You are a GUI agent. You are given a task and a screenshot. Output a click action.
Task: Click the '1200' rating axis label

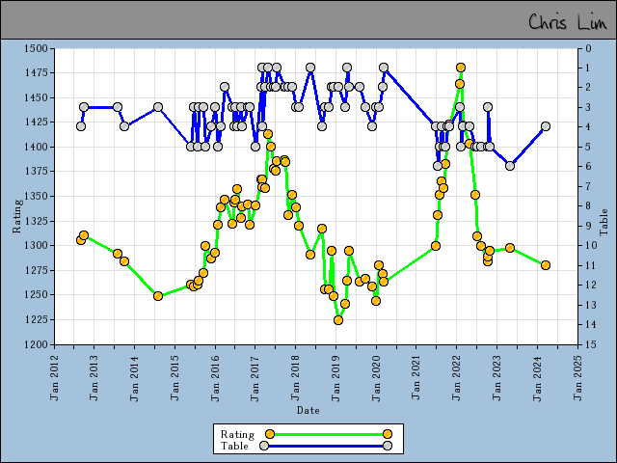pos(36,344)
